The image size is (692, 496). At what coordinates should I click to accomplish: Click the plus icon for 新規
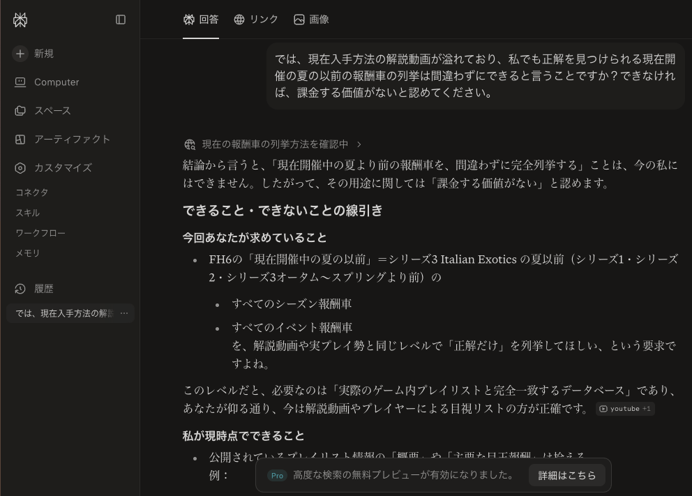(20, 54)
